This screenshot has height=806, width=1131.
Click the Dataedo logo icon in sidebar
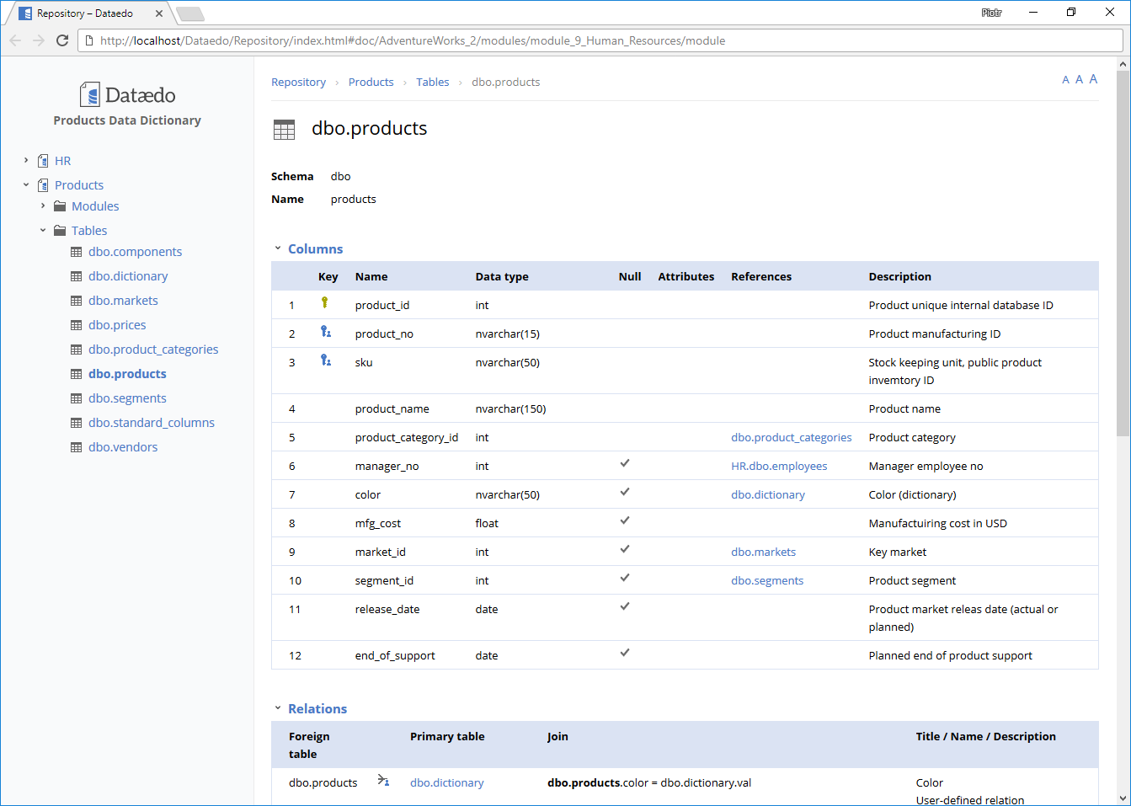pyautogui.click(x=89, y=94)
